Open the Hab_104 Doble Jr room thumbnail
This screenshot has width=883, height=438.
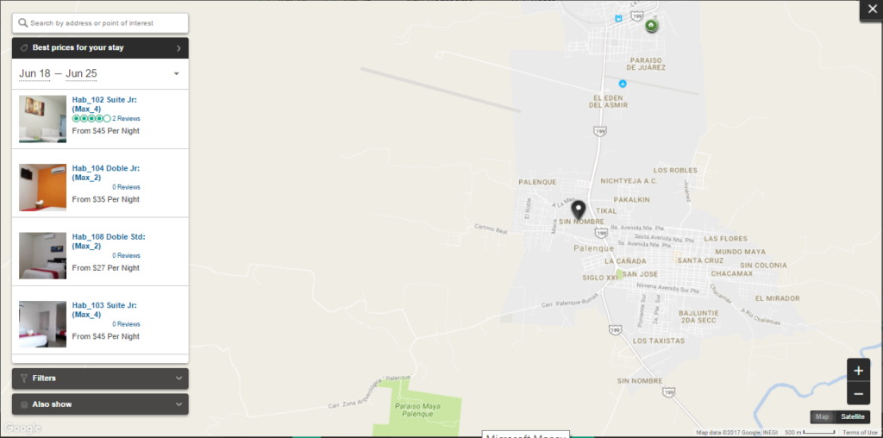[43, 187]
